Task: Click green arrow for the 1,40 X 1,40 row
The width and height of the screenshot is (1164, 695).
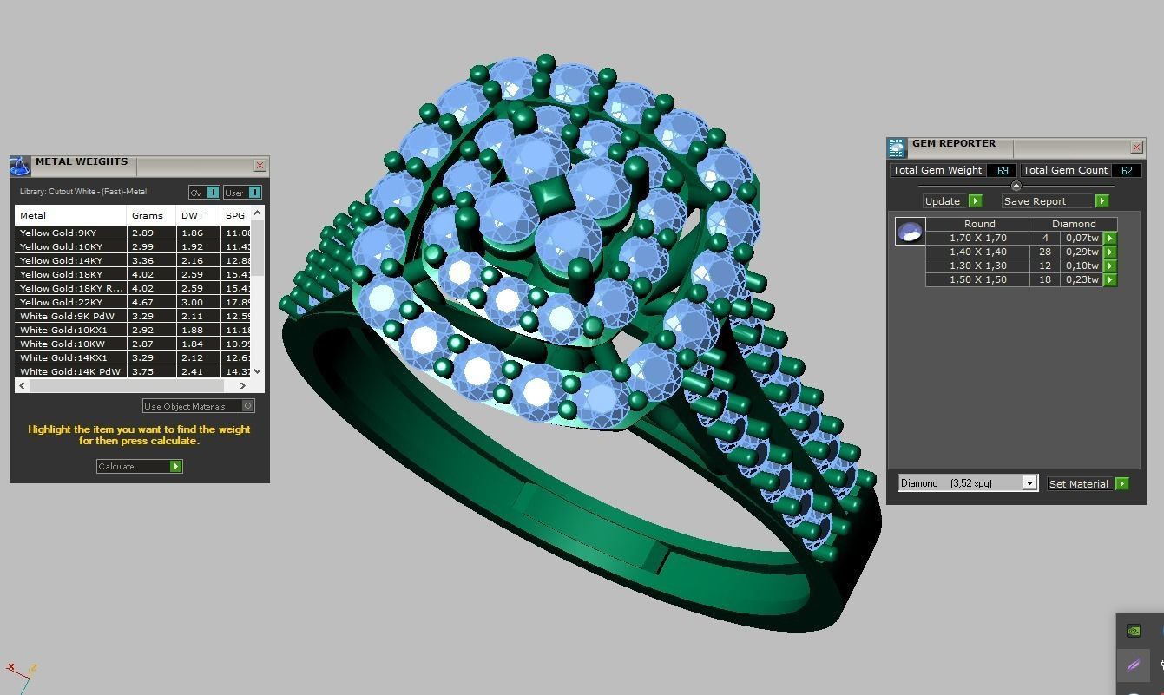Action: point(1109,252)
